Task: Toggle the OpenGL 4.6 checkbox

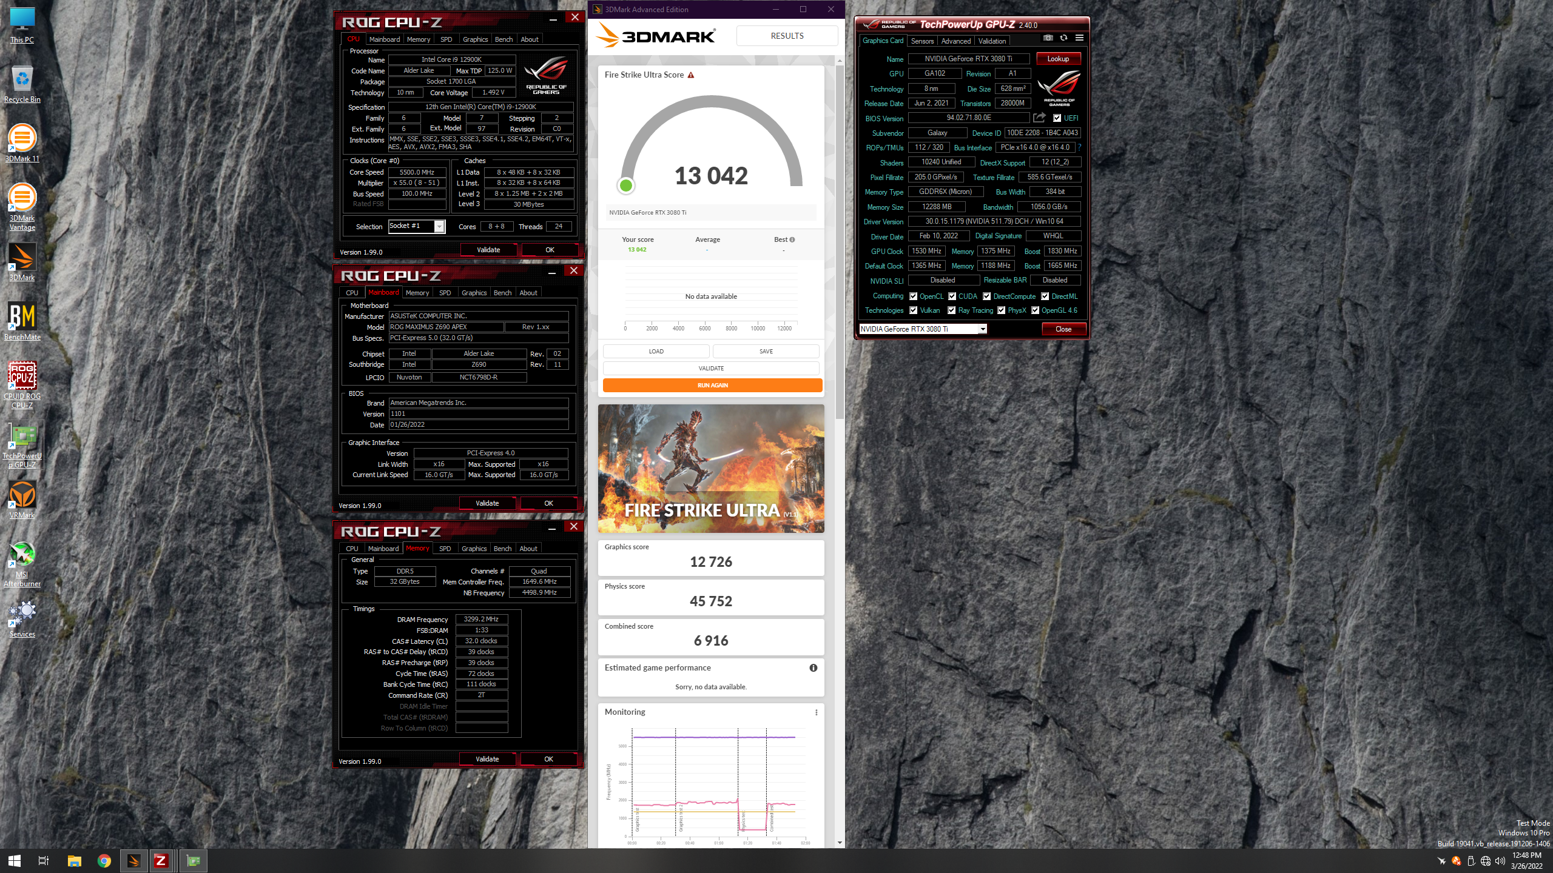Action: tap(1036, 310)
